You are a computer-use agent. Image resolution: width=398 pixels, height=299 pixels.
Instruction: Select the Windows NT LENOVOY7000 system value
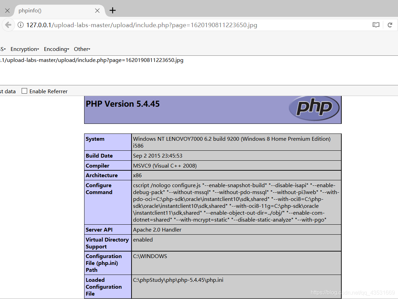(232, 142)
